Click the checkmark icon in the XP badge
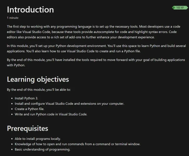Image resolution: width=189 pixels, height=156 pixels. [174, 8]
